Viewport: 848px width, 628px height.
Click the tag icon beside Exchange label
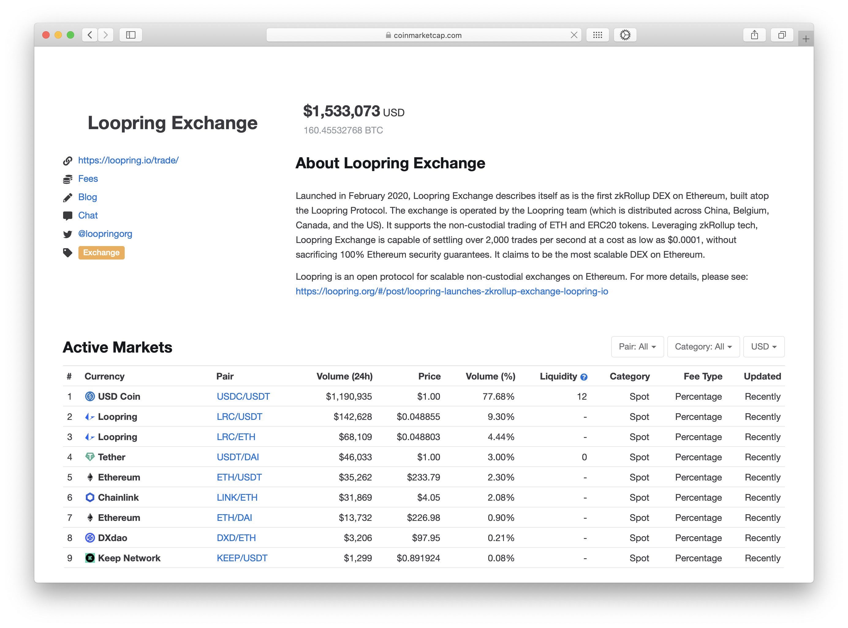click(68, 253)
